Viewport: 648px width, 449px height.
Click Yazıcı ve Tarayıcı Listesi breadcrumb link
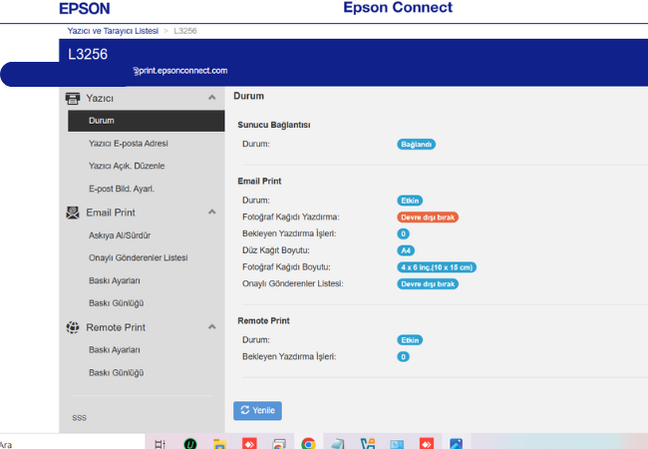(x=113, y=31)
